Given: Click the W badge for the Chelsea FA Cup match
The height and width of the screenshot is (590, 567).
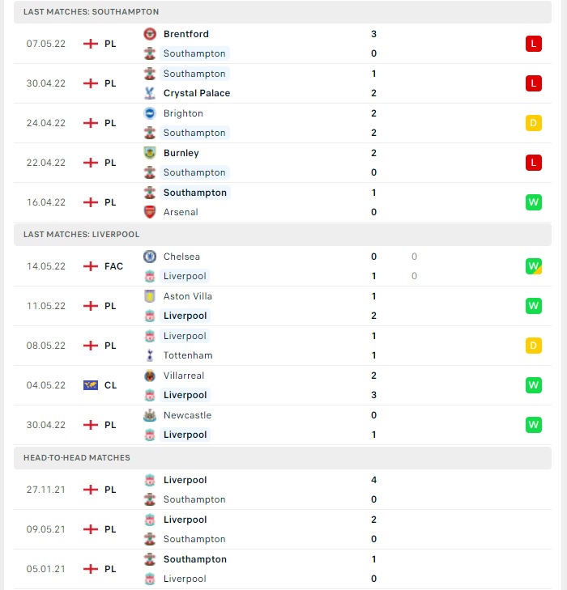Looking at the screenshot, I should 534,266.
